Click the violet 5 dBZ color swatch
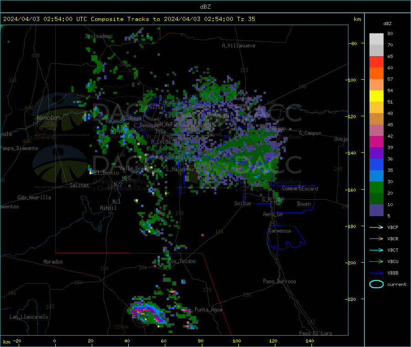The image size is (411, 347). [x=376, y=210]
